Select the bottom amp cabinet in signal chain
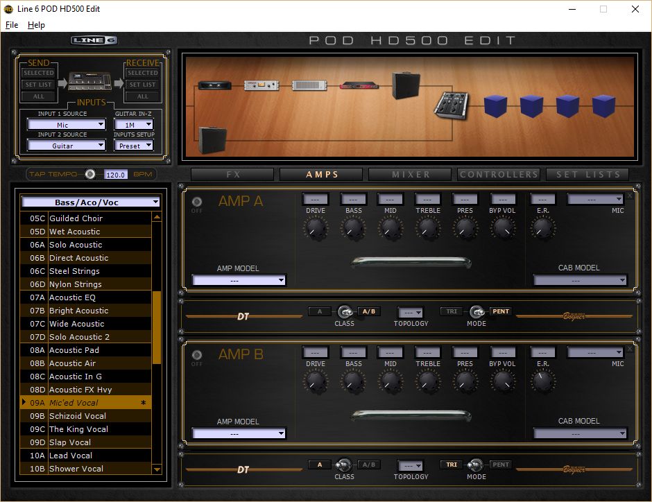652x502 pixels. [x=213, y=140]
